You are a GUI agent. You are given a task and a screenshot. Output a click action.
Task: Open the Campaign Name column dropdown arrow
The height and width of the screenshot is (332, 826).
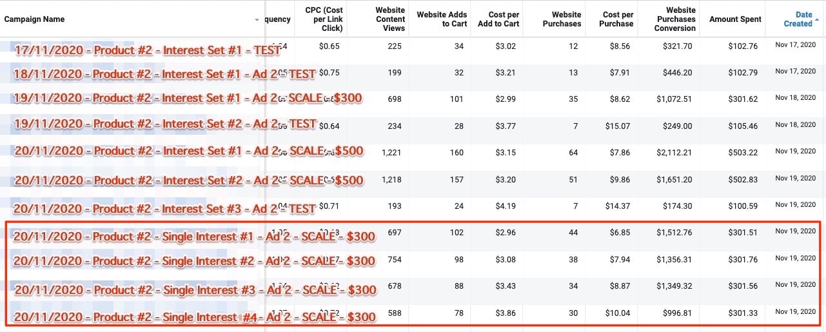[257, 20]
